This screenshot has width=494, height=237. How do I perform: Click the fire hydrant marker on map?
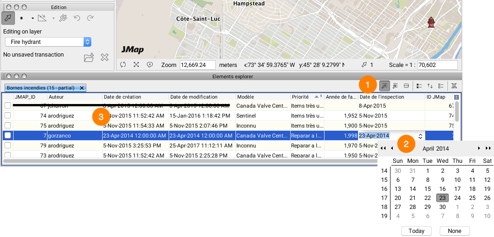coord(431,22)
